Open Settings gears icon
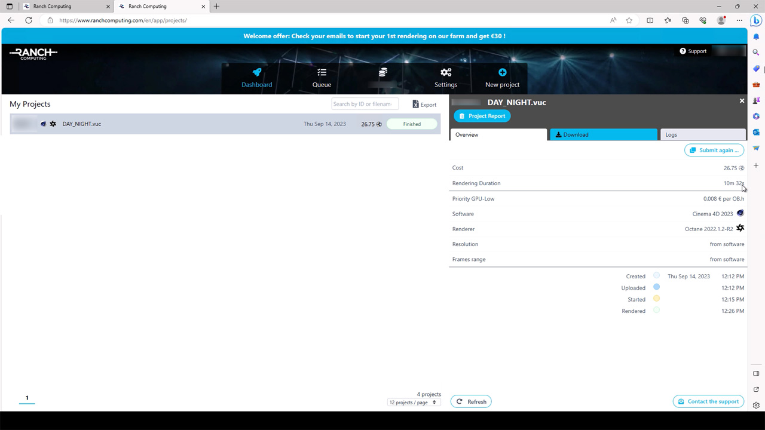Screen dimensions: 765x430 (x=446, y=72)
